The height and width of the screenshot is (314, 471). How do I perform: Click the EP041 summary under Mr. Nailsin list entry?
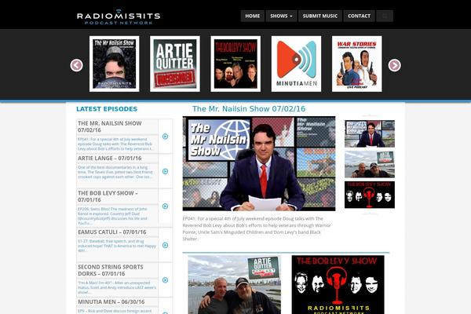pos(115,144)
